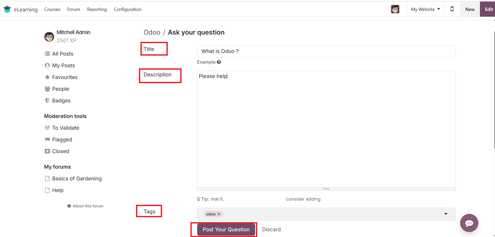Open the live chat bubble button
The height and width of the screenshot is (237, 495).
click(x=469, y=223)
